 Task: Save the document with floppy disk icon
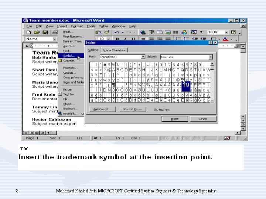coord(45,32)
